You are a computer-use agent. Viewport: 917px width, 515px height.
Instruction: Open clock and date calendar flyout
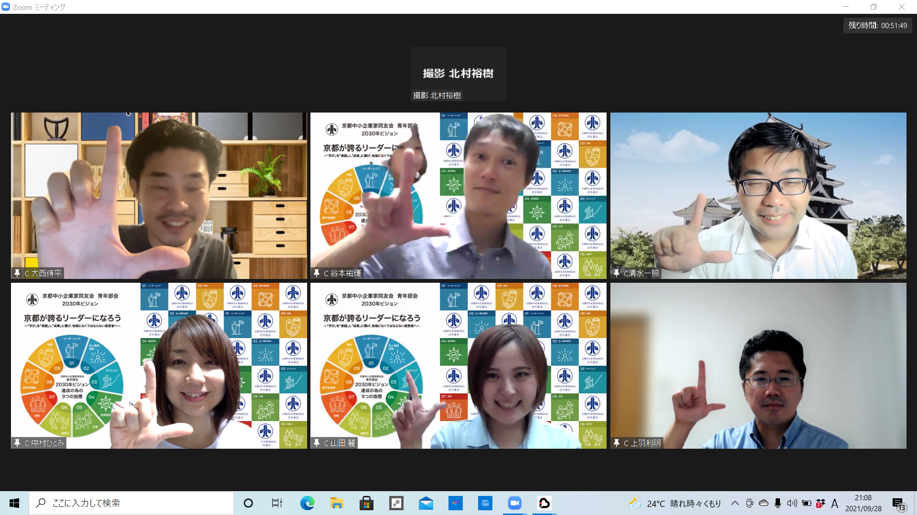click(x=863, y=503)
